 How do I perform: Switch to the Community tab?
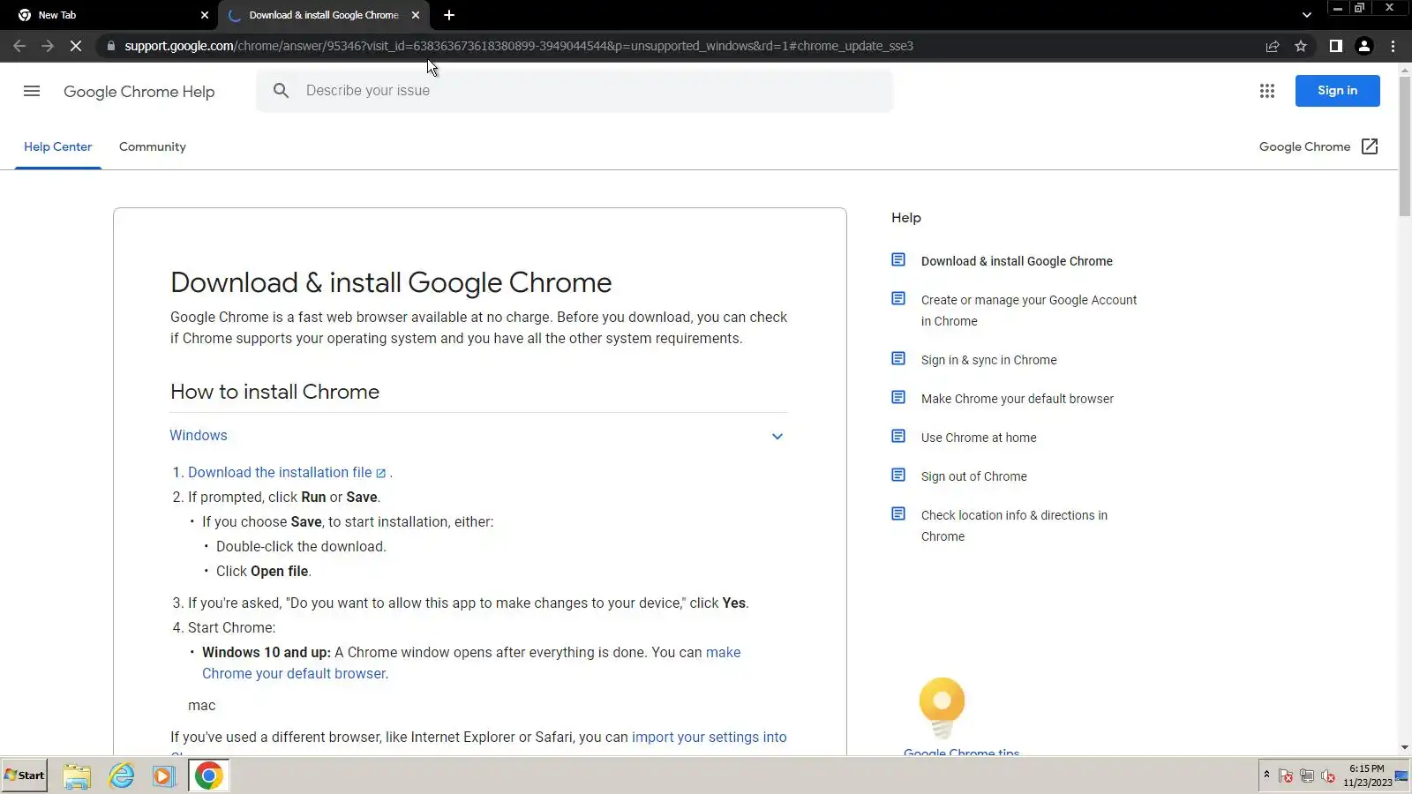[153, 146]
